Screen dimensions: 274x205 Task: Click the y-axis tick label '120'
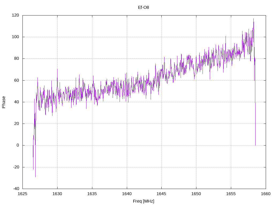[x=15, y=15]
